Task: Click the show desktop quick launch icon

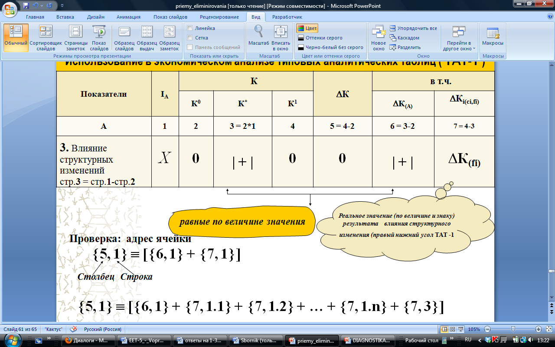Action: point(38,340)
